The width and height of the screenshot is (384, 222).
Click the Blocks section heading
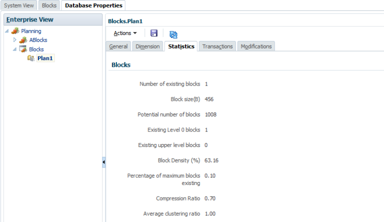121,65
